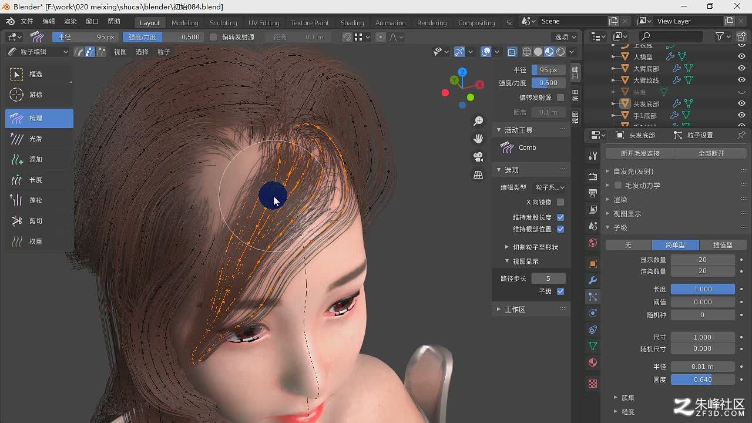Image resolution: width=752 pixels, height=423 pixels.
Task: Adjust the 圆度 0.640 slider
Action: point(703,380)
